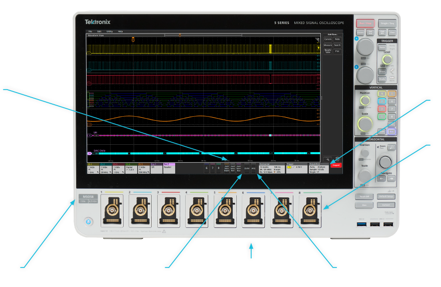Click the Cursors hardware button
441x287 pixels.
pos(360,33)
